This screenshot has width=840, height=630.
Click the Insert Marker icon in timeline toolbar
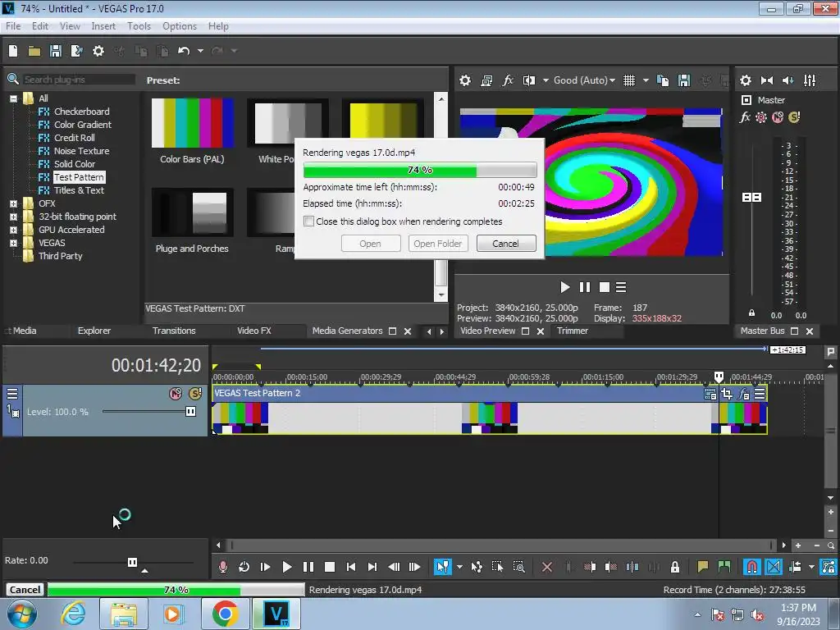pyautogui.click(x=702, y=567)
